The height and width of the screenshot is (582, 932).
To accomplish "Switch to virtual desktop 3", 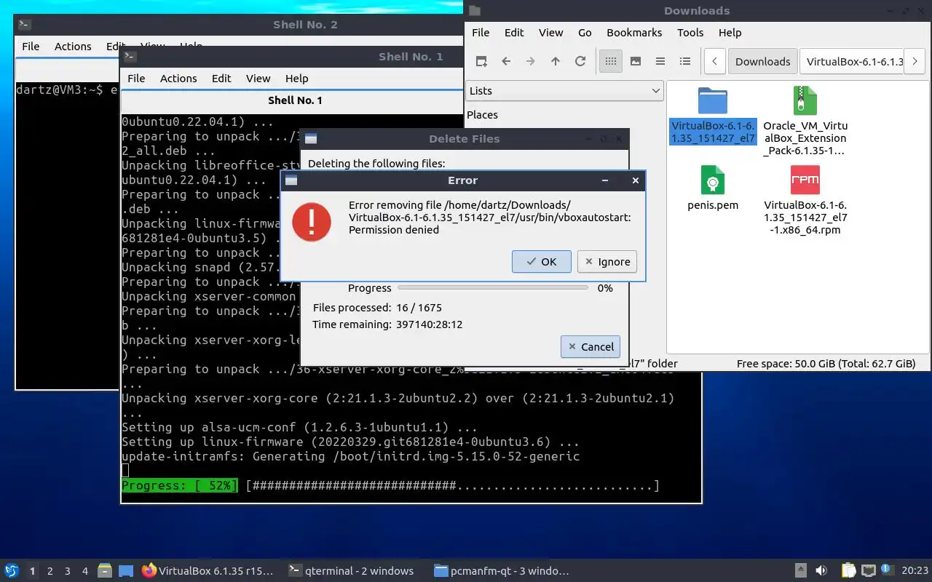I will coord(67,571).
